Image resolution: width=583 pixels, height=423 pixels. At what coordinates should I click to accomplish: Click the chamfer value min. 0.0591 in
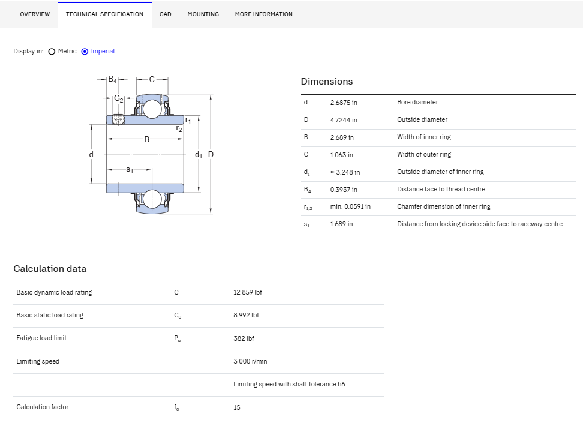(350, 206)
